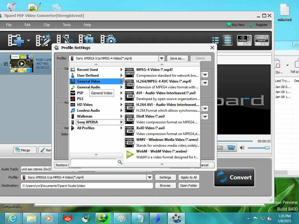Close the Profile Settings dialog
This screenshot has height=224, width=299.
coord(212,48)
